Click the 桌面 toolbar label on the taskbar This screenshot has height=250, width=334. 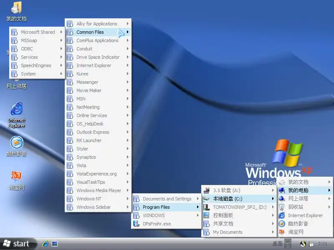click(x=278, y=243)
